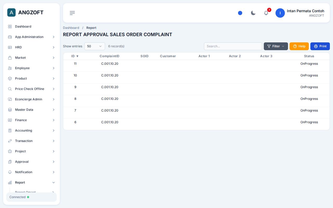Click the Project briefcase icon
333x208 pixels.
[10, 151]
